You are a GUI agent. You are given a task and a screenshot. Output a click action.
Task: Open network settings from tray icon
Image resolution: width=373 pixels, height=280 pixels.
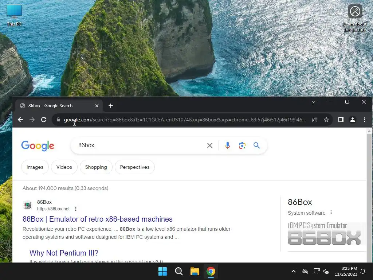coord(317,271)
